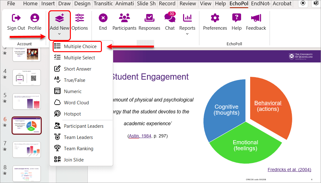This screenshot has height=183, width=321.
Task: Click the Emotional (feelings) pie segment
Action: coord(245,145)
